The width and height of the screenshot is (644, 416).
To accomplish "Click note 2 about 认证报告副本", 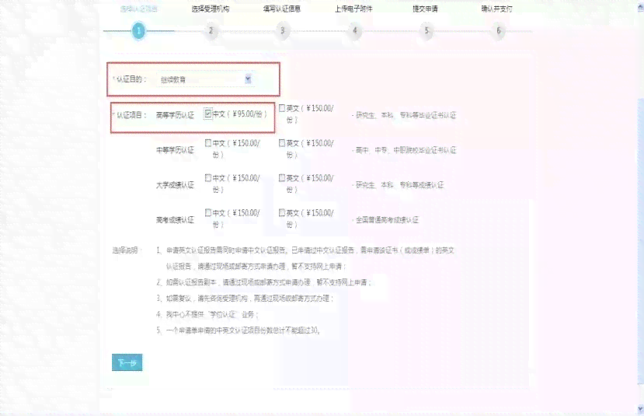I will point(264,282).
